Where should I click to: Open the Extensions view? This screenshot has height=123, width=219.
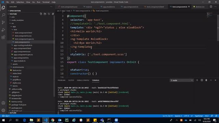(x=3, y=37)
